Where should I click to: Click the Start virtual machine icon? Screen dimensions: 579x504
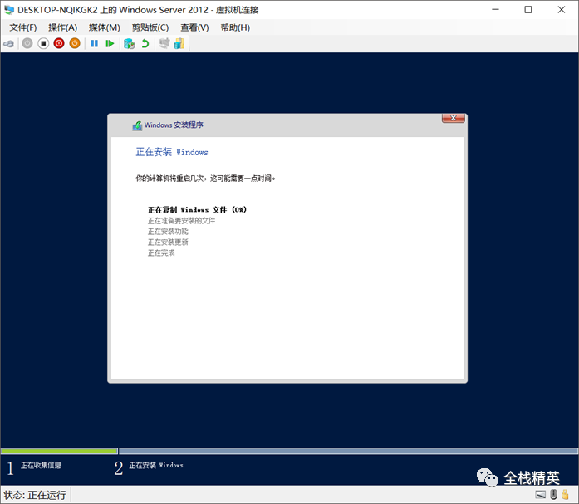27,43
